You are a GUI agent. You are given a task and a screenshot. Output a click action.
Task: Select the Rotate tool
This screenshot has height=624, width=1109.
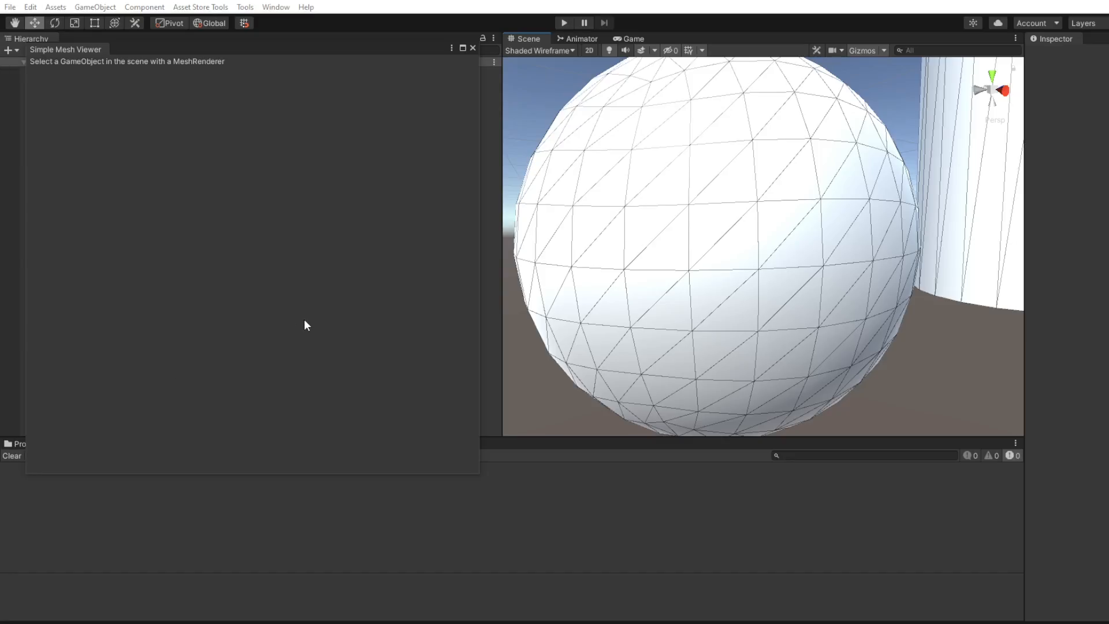tap(55, 23)
